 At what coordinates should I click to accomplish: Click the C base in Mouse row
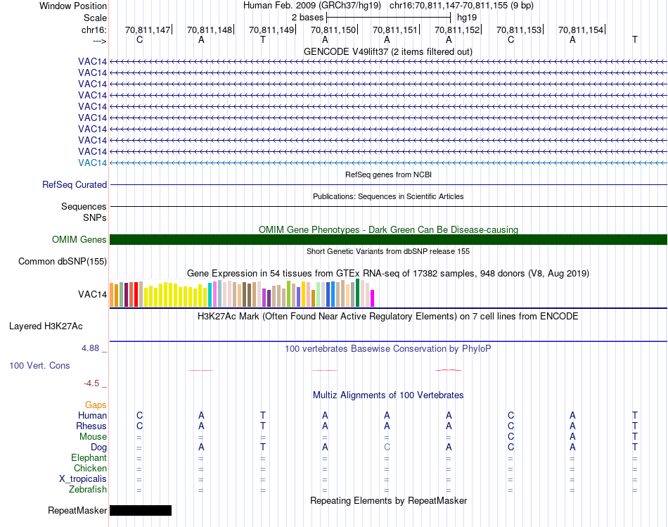click(510, 437)
